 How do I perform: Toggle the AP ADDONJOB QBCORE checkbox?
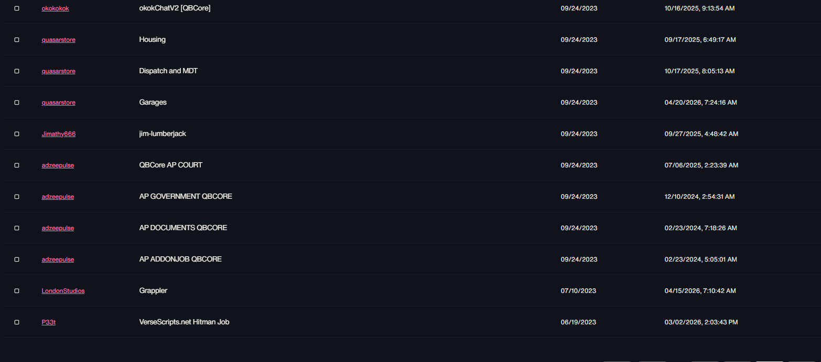point(17,259)
